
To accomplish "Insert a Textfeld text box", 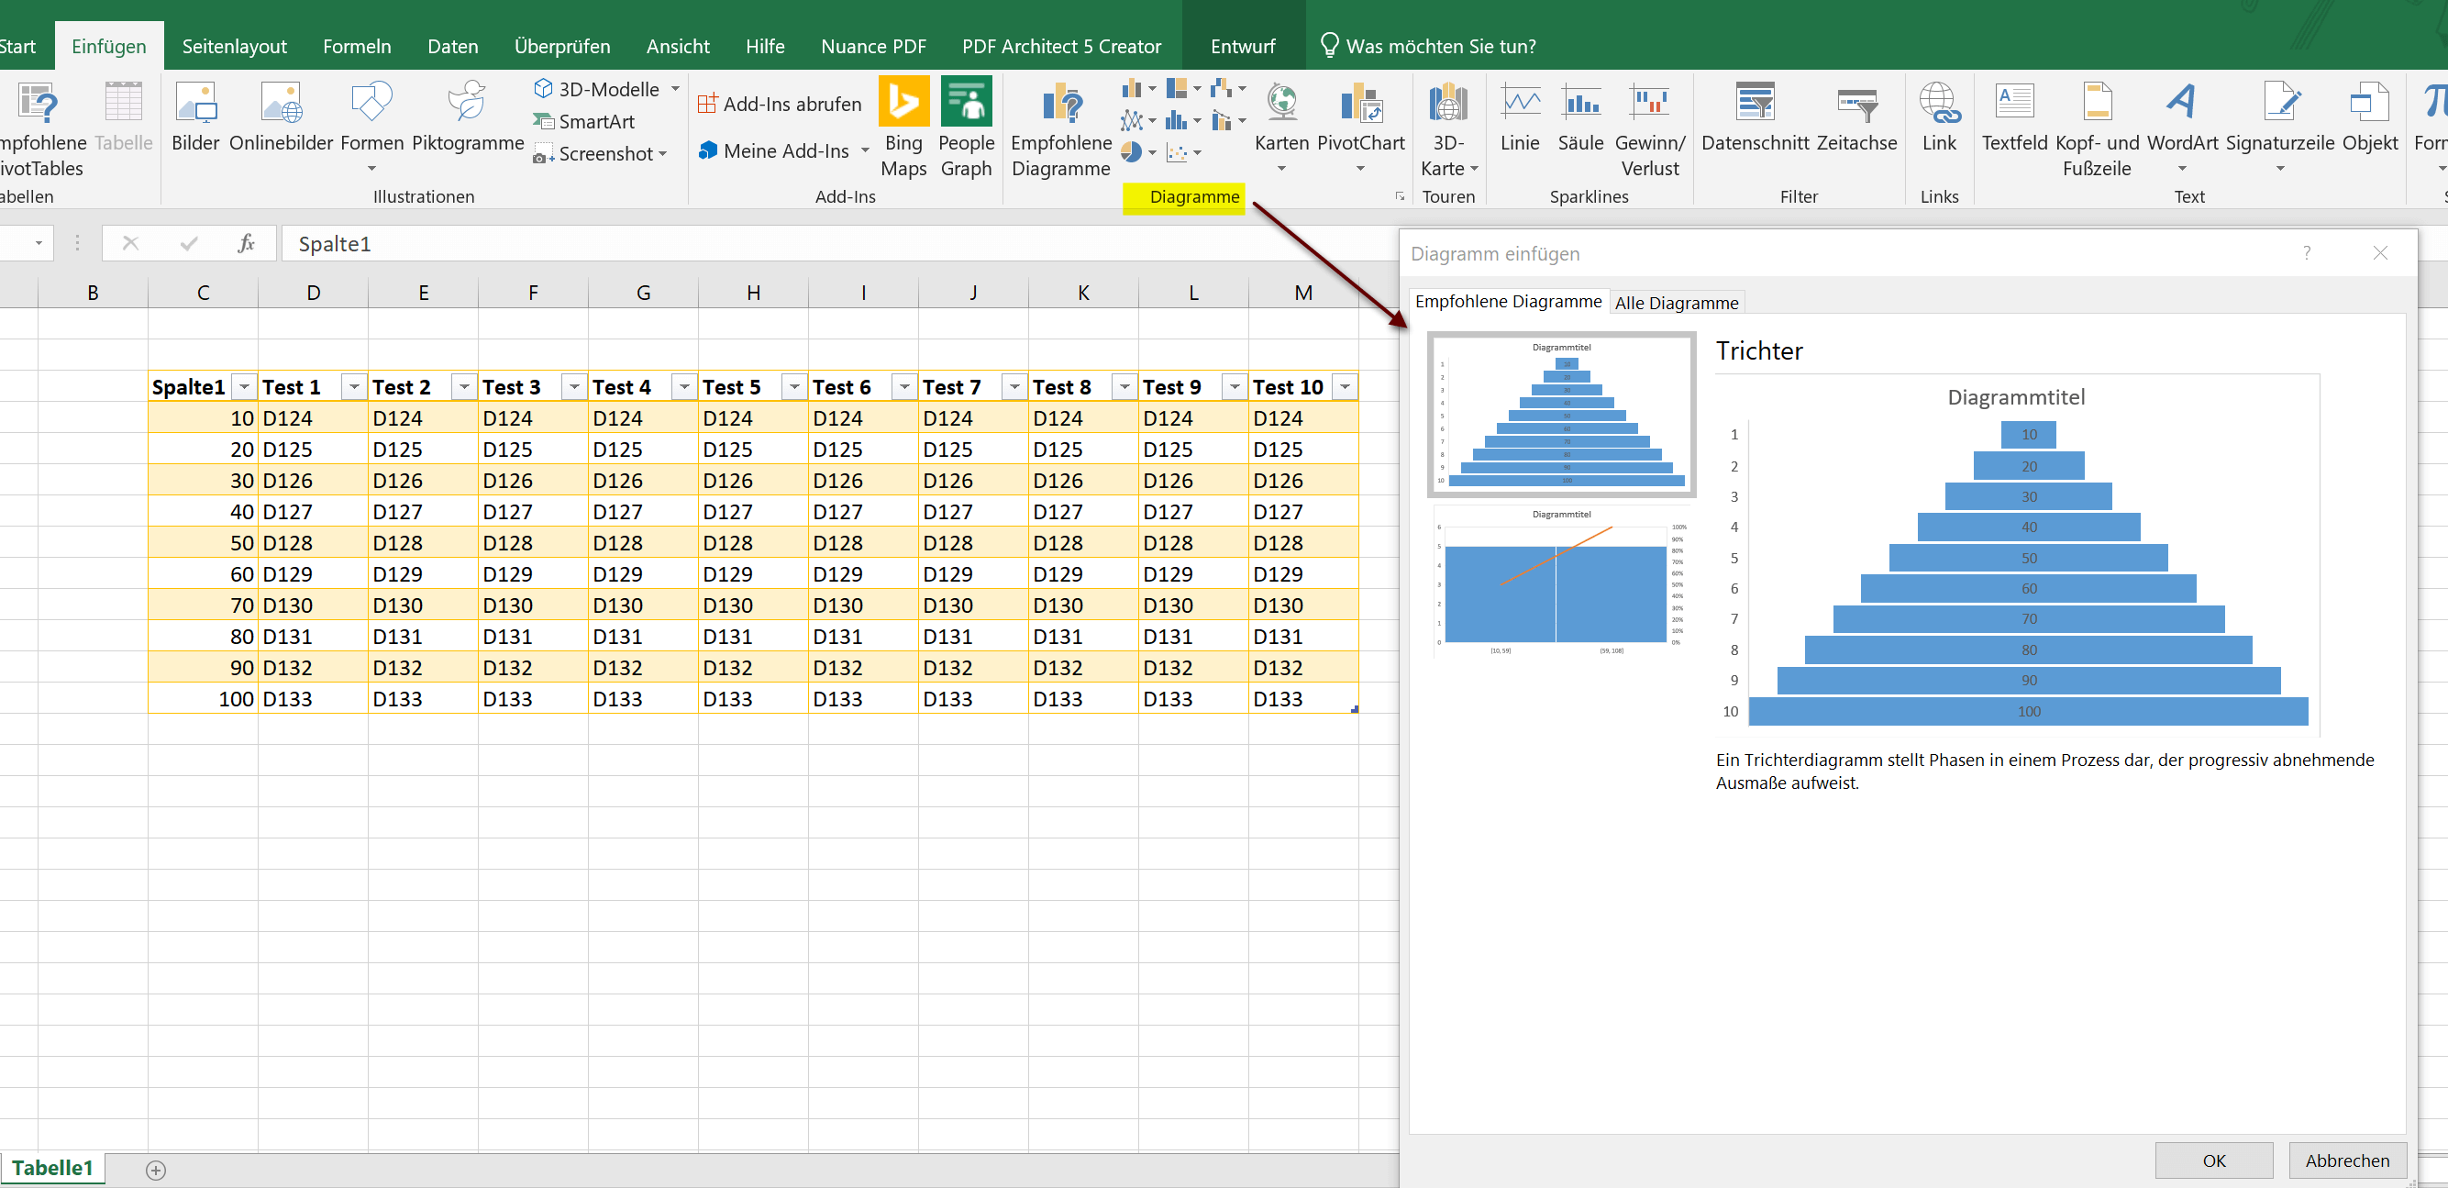I will point(2014,117).
